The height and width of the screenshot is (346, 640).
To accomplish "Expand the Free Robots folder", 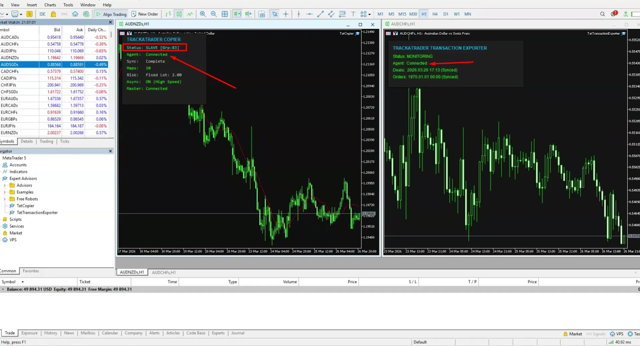I will click(5, 199).
